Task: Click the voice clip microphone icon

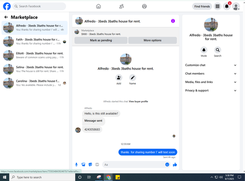Action: (76, 164)
